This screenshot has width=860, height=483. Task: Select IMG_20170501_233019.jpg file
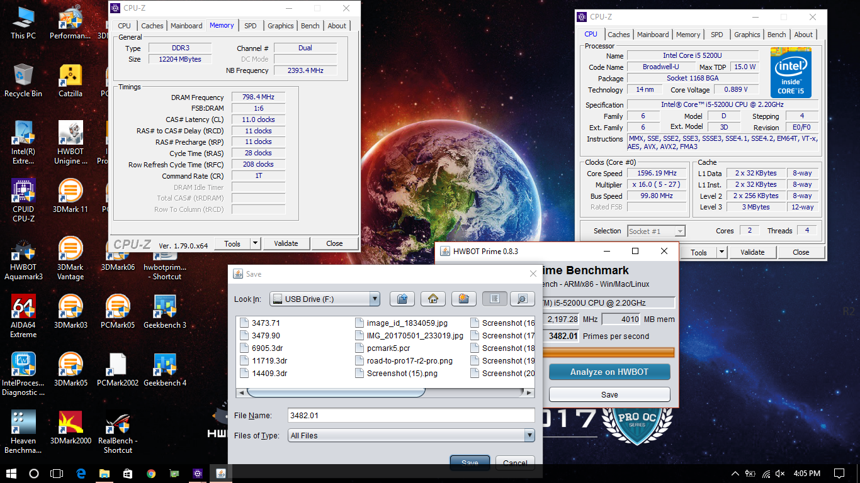(409, 336)
